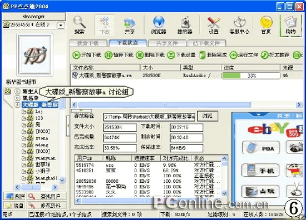This screenshot has width=306, height=220.
Task: Select peer row 5519774
Action: click(149, 165)
